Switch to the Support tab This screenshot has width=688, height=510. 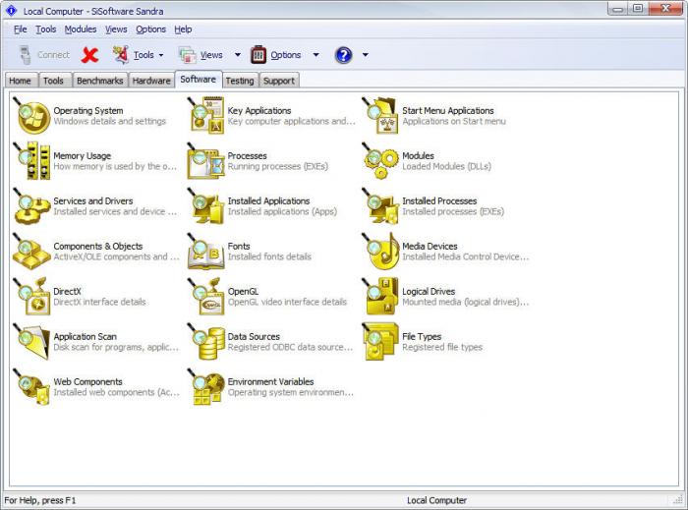pos(278,81)
